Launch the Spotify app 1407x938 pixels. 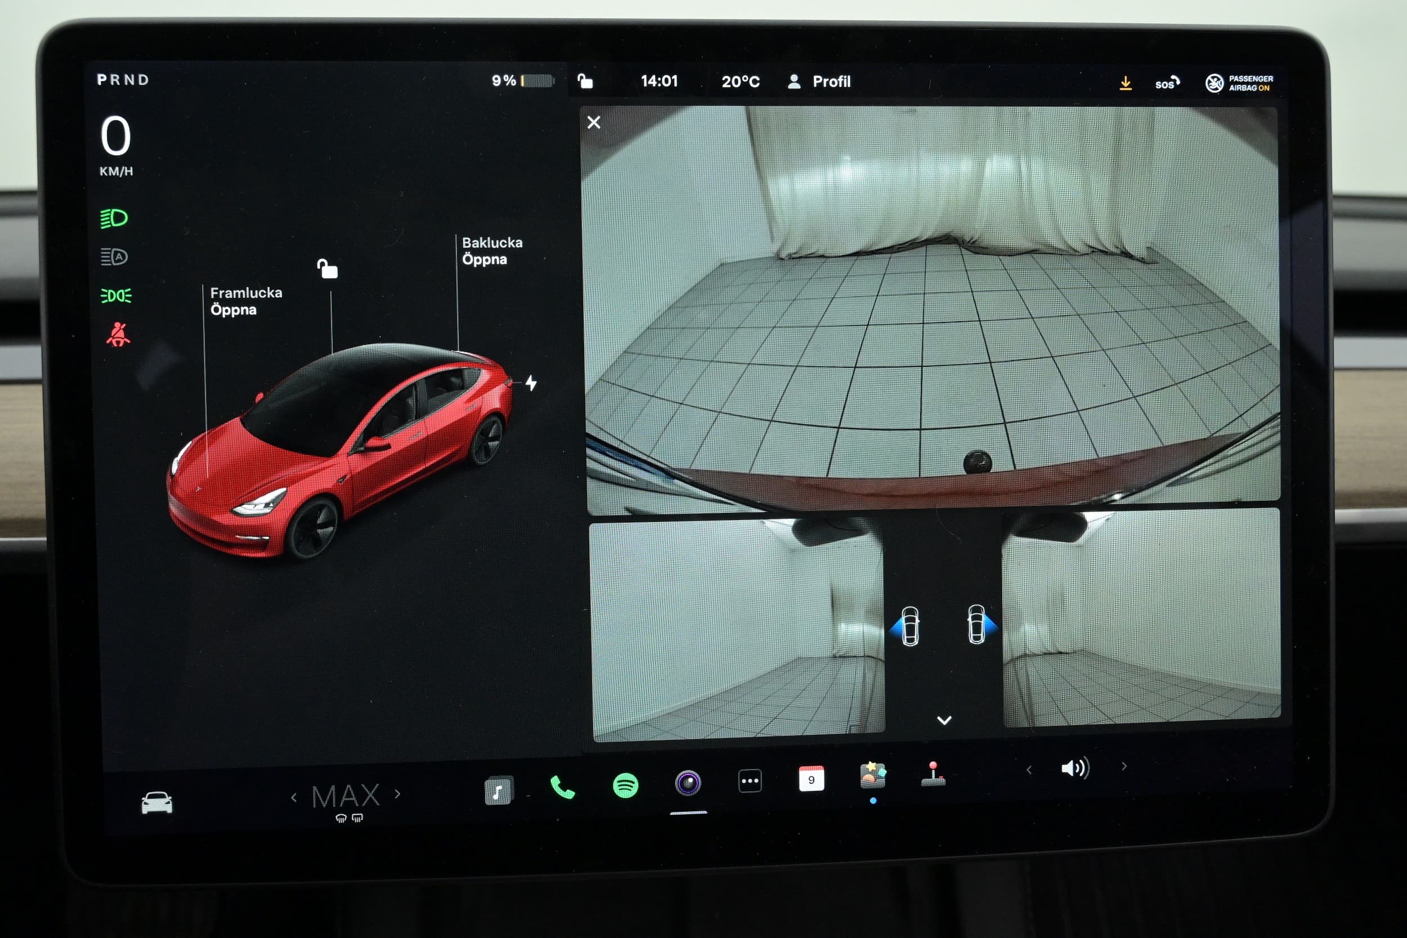(x=626, y=785)
